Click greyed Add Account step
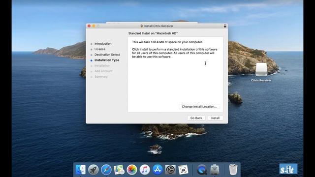Image resolution: width=315 pixels, height=177 pixels. [103, 71]
